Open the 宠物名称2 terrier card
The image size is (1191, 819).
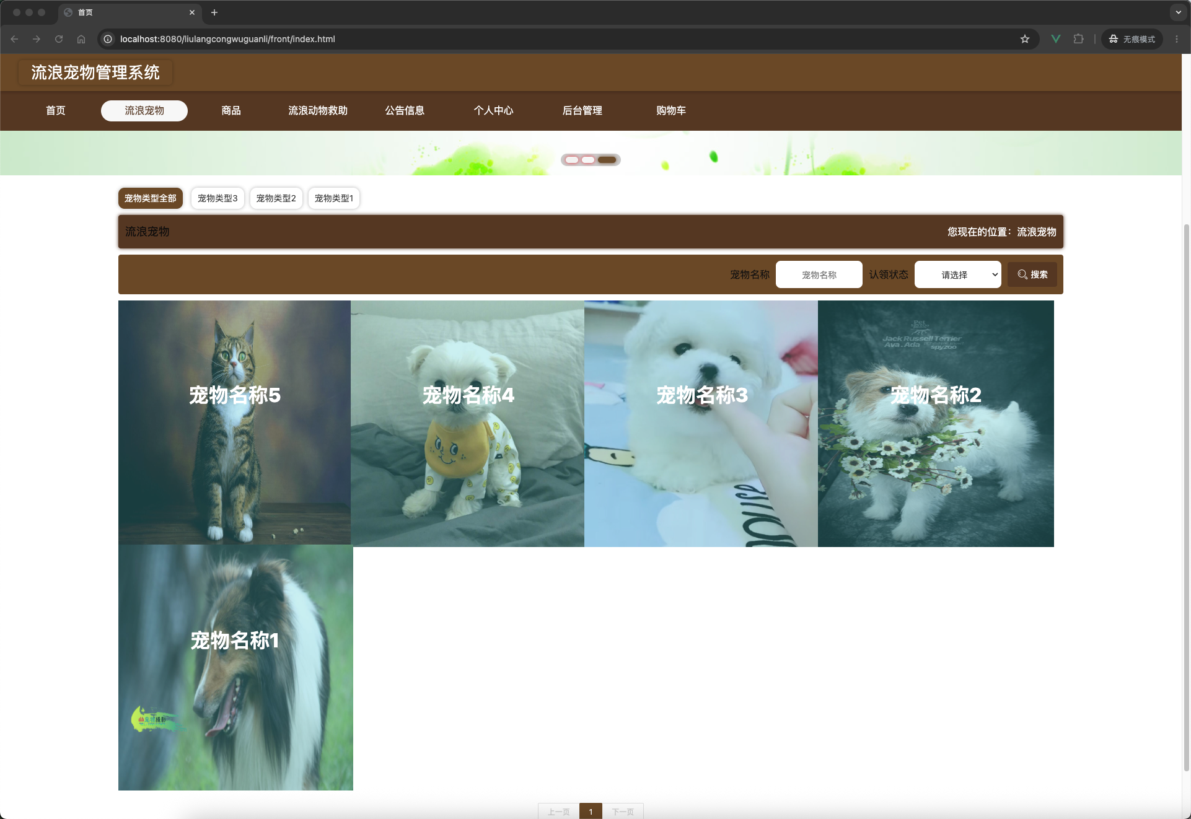[936, 424]
